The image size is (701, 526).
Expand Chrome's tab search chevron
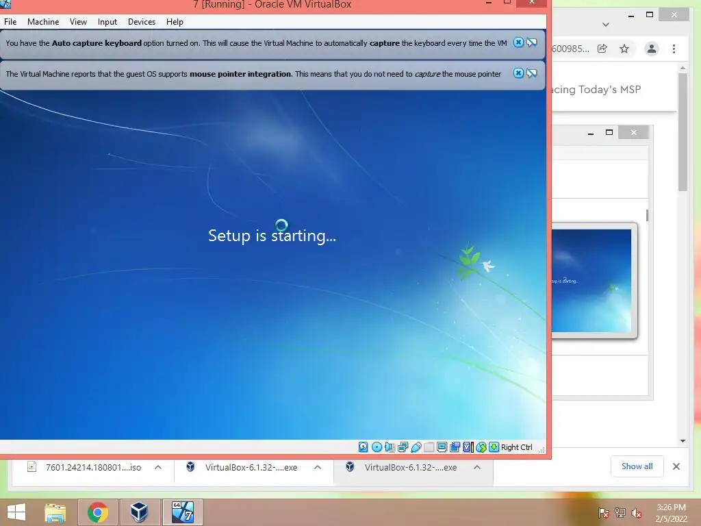click(x=606, y=25)
